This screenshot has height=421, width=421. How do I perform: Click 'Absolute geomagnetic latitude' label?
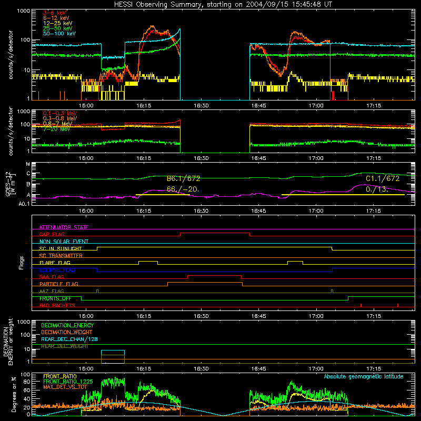(364, 376)
